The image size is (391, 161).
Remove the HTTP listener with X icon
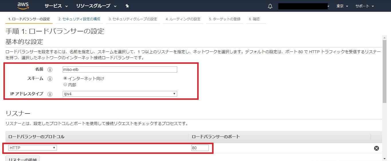(376, 148)
